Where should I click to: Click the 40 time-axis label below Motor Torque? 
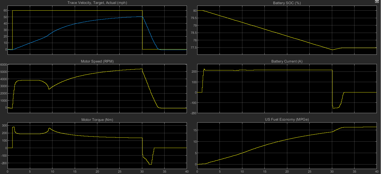(186, 172)
